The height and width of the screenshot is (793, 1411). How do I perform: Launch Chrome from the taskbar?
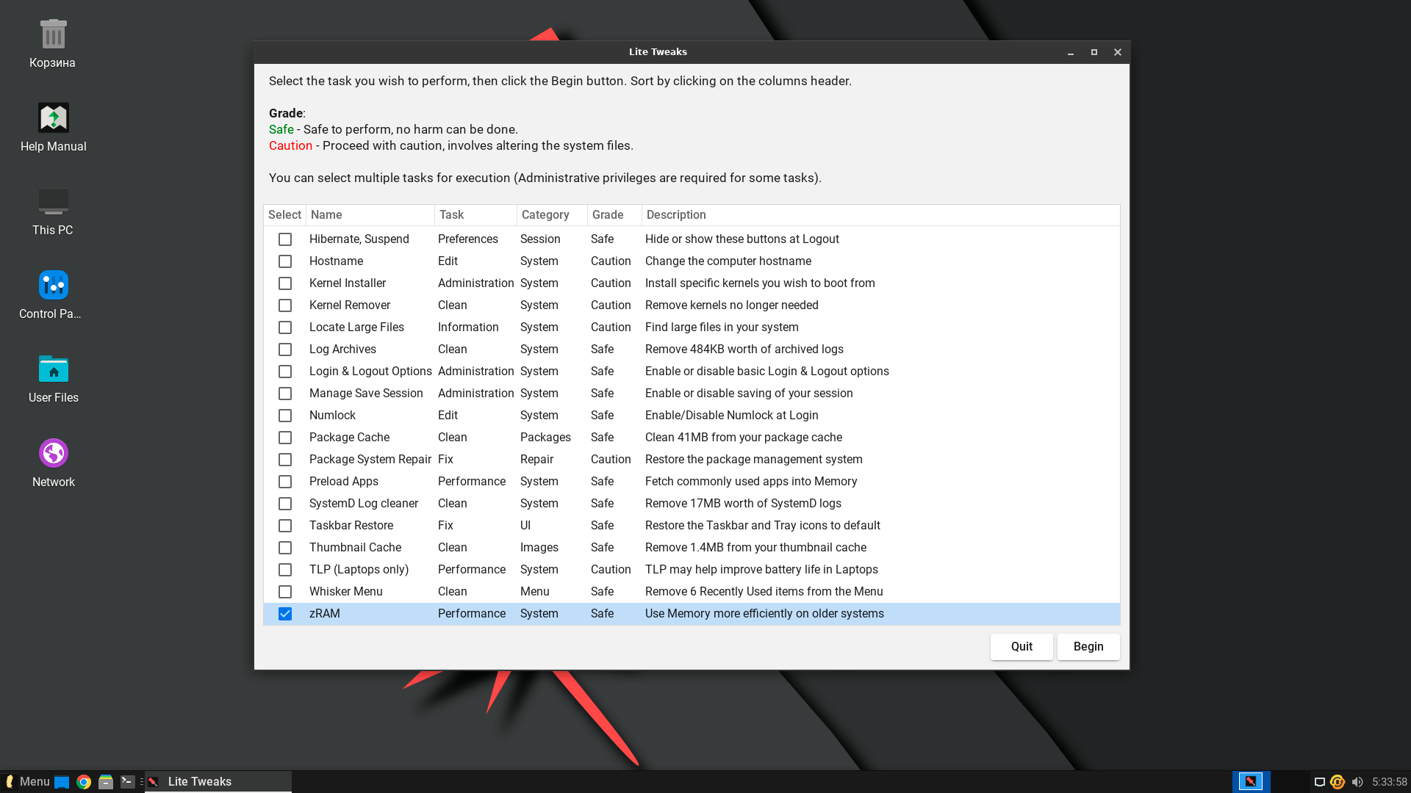coord(84,782)
